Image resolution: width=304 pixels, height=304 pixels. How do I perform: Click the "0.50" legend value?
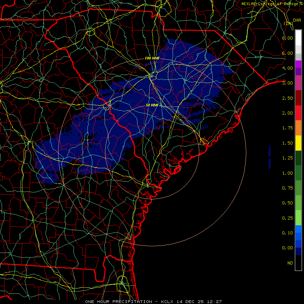coord(287,203)
